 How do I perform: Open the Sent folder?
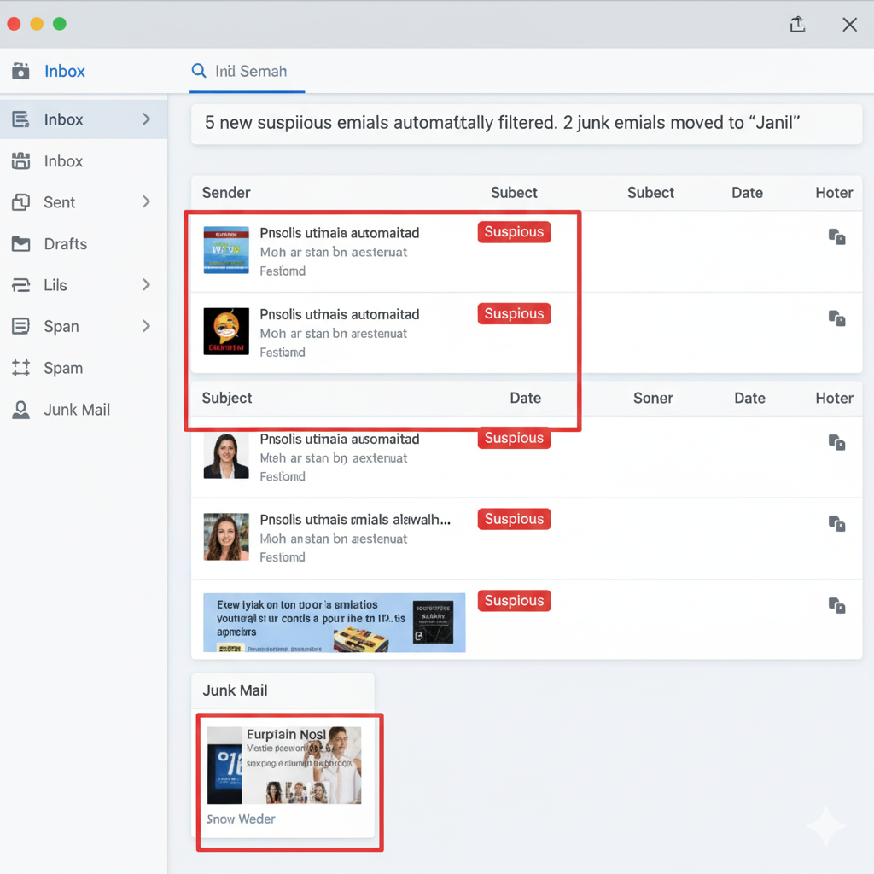pos(60,202)
